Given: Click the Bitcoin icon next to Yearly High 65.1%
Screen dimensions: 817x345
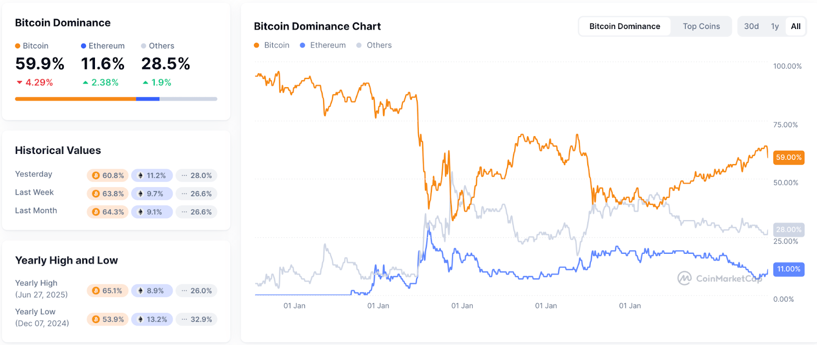Looking at the screenshot, I should (95, 290).
